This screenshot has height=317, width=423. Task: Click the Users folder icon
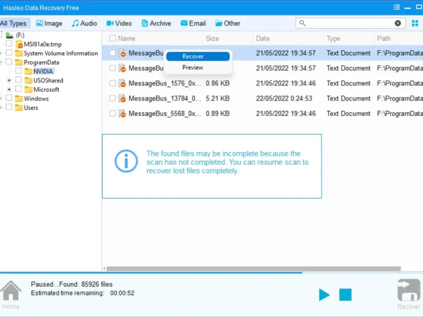point(19,108)
